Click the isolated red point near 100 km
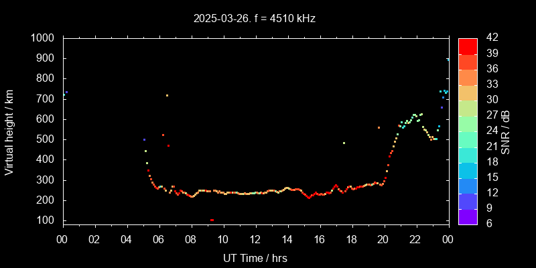The image size is (536, 268). [x=212, y=220]
